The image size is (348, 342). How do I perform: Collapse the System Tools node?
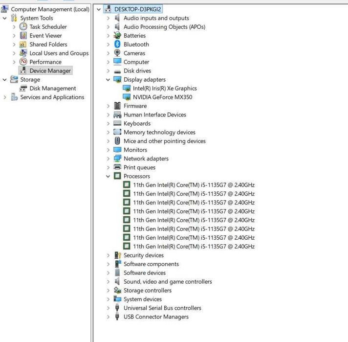[x=5, y=18]
